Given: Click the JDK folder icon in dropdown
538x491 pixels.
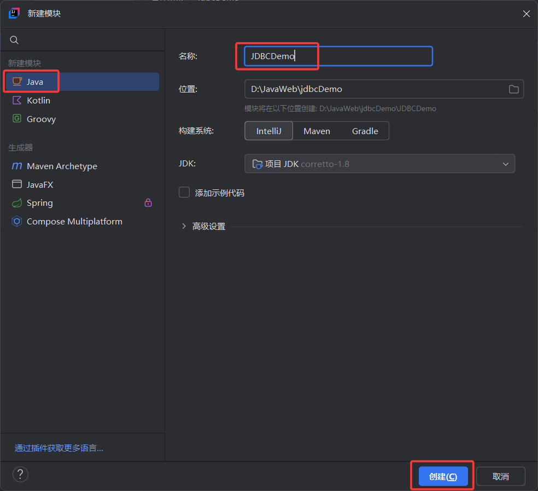Looking at the screenshot, I should (x=258, y=164).
